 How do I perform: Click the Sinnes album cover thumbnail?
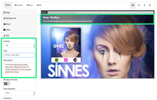tap(66, 42)
